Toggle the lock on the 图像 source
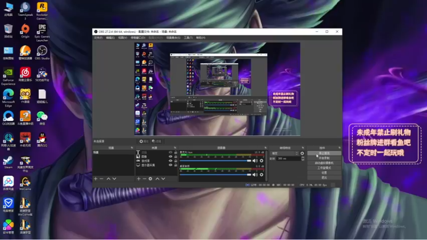Viewport: 427px width, 240px height. 176,156
